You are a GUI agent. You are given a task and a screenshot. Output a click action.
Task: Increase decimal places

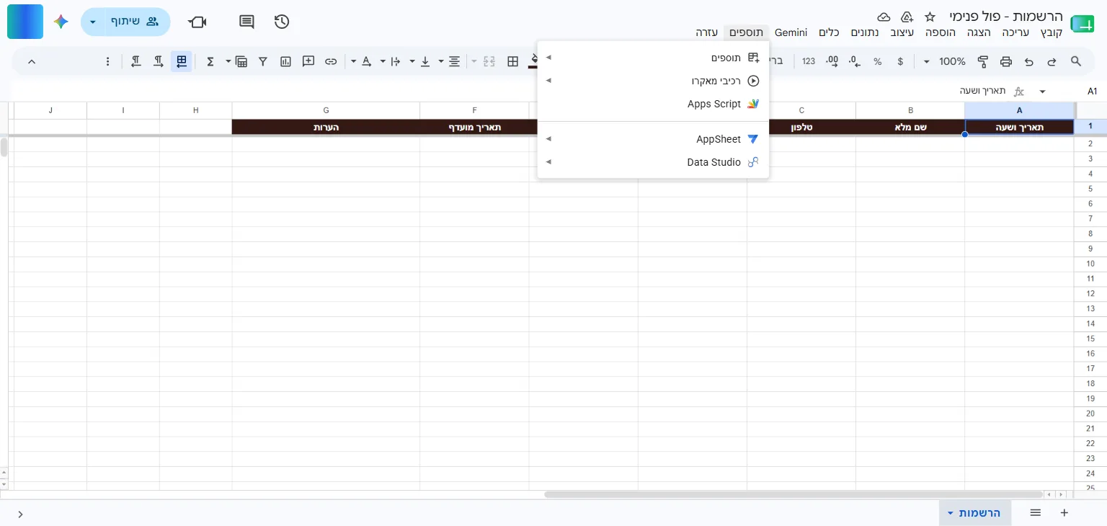[832, 61]
